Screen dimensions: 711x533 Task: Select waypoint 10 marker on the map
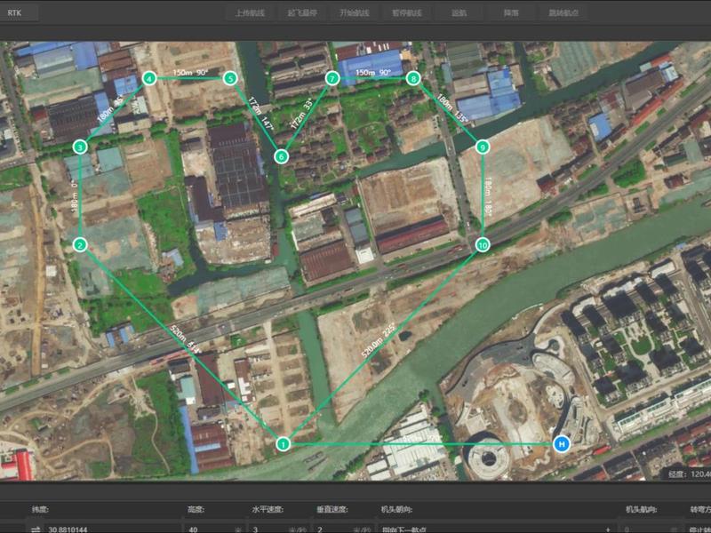pos(483,245)
